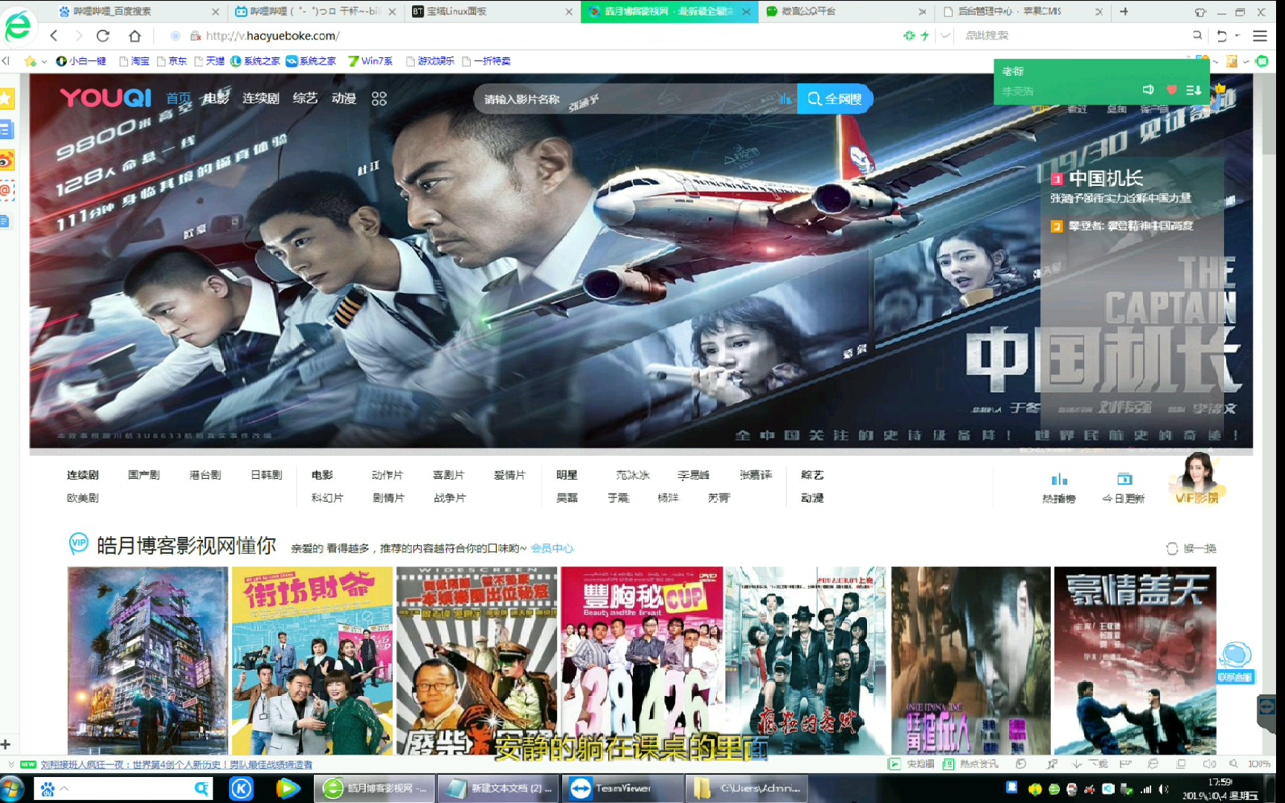1285x803 pixels.
Task: Like the song with the heart icon
Action: [x=1172, y=90]
